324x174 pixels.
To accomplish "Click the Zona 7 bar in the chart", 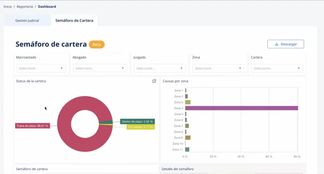I will (x=187, y=126).
